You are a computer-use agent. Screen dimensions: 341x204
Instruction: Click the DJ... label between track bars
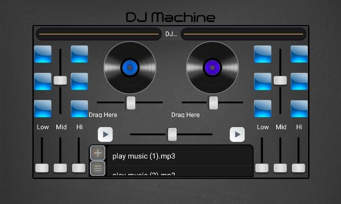(171, 34)
